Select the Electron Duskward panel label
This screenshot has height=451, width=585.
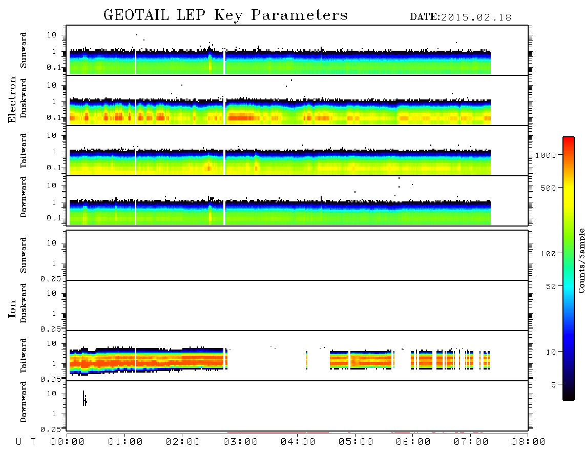point(24,98)
